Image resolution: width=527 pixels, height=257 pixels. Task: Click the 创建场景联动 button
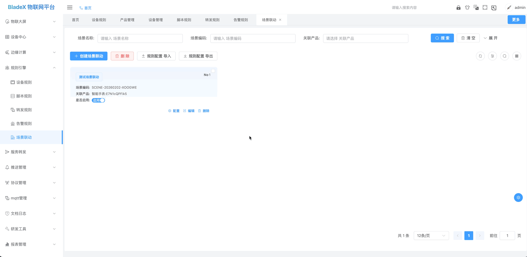pyautogui.click(x=89, y=56)
